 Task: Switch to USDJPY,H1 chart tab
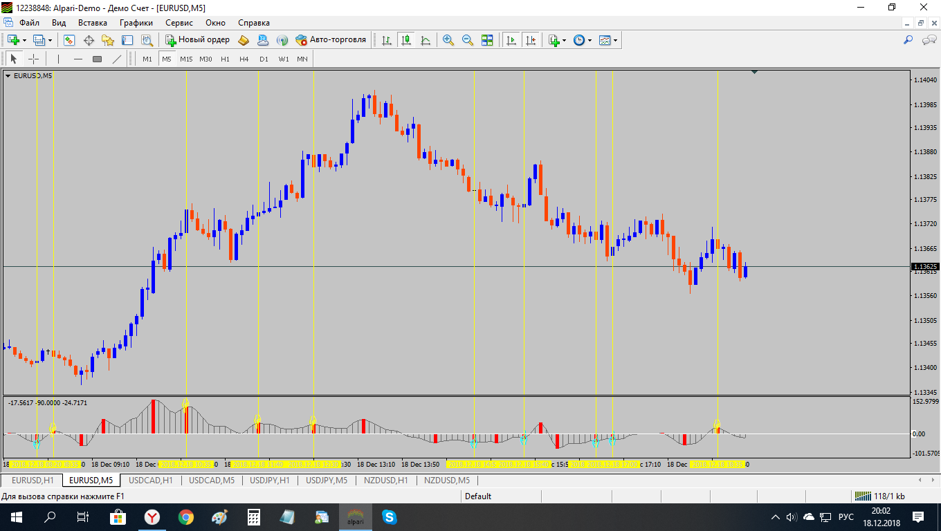tap(269, 480)
